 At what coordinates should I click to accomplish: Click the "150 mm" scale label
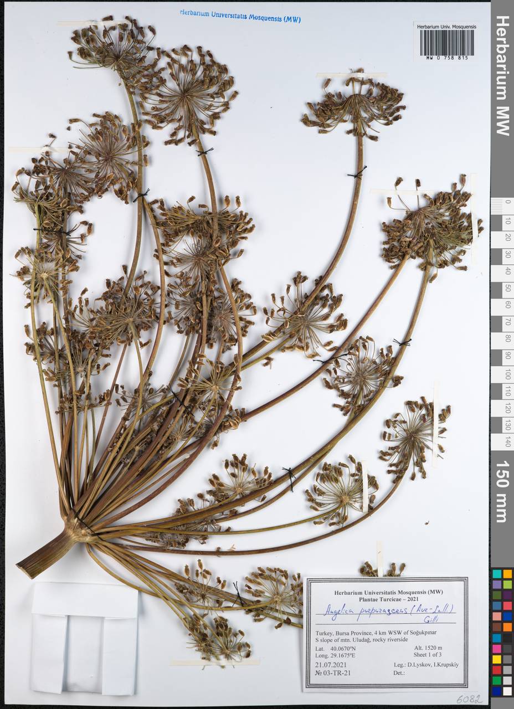click(502, 491)
